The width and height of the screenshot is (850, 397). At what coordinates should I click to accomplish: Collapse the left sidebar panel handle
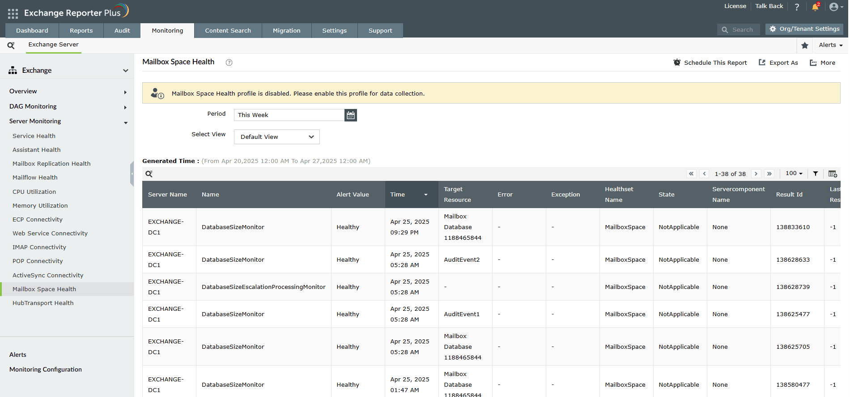[132, 174]
